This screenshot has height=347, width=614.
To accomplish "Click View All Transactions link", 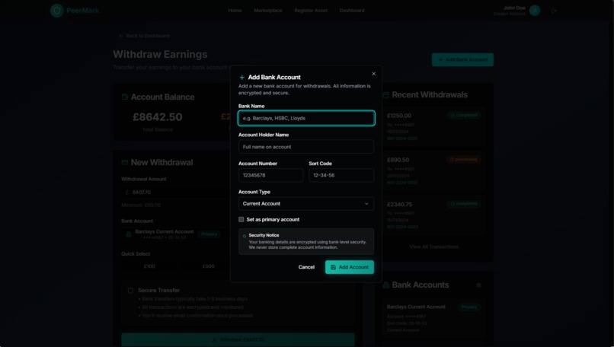I will [x=433, y=247].
